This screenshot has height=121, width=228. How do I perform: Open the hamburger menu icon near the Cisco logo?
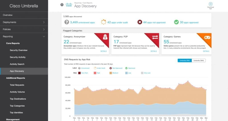click(x=62, y=5)
